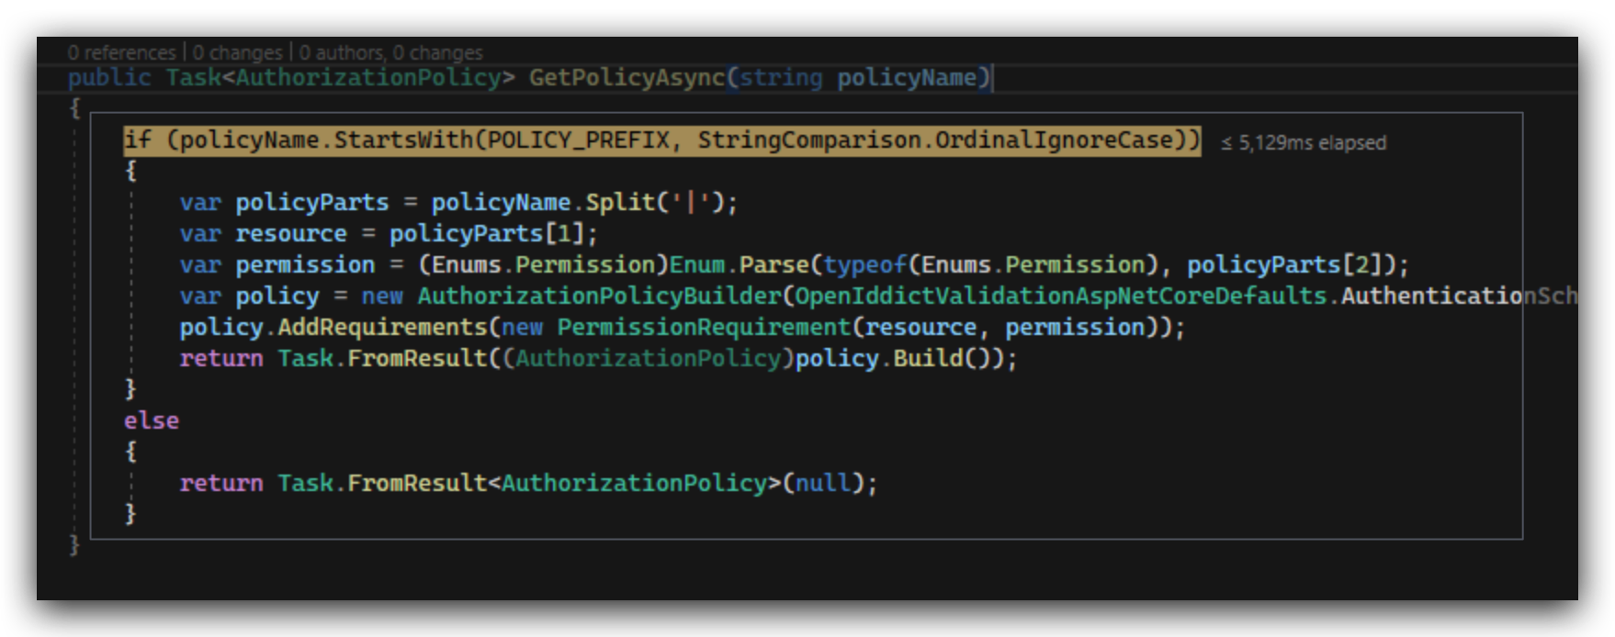Screen dimensions: 1615x637
Task: Click the AuthorizationPolicyBuilder type name
Action: (x=598, y=296)
